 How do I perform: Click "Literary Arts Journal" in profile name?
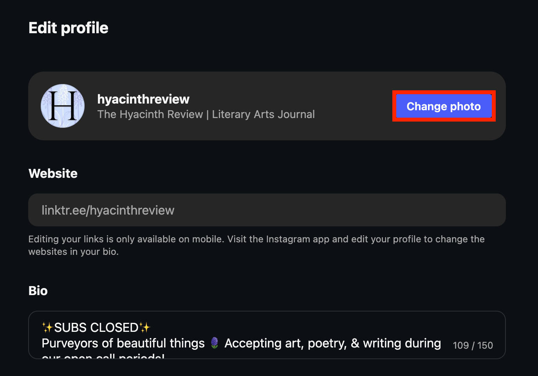point(263,115)
